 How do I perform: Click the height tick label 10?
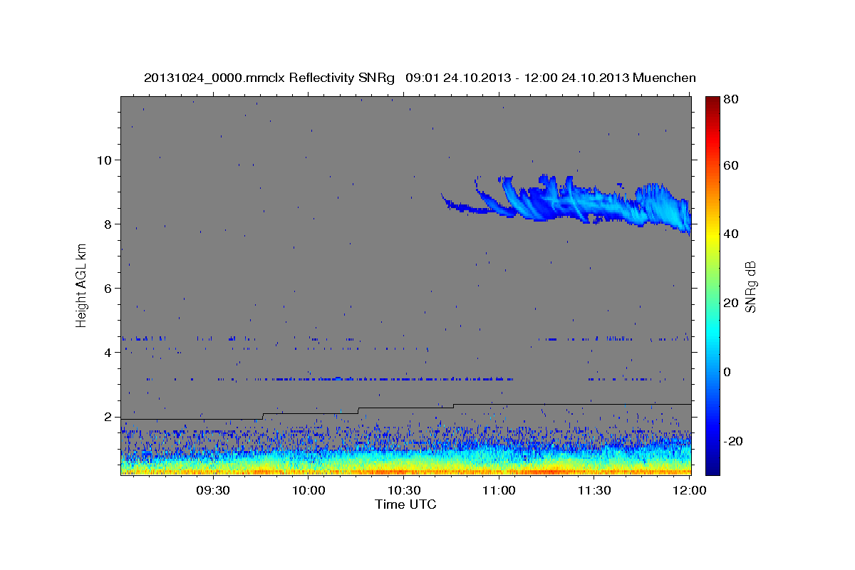tap(105, 160)
